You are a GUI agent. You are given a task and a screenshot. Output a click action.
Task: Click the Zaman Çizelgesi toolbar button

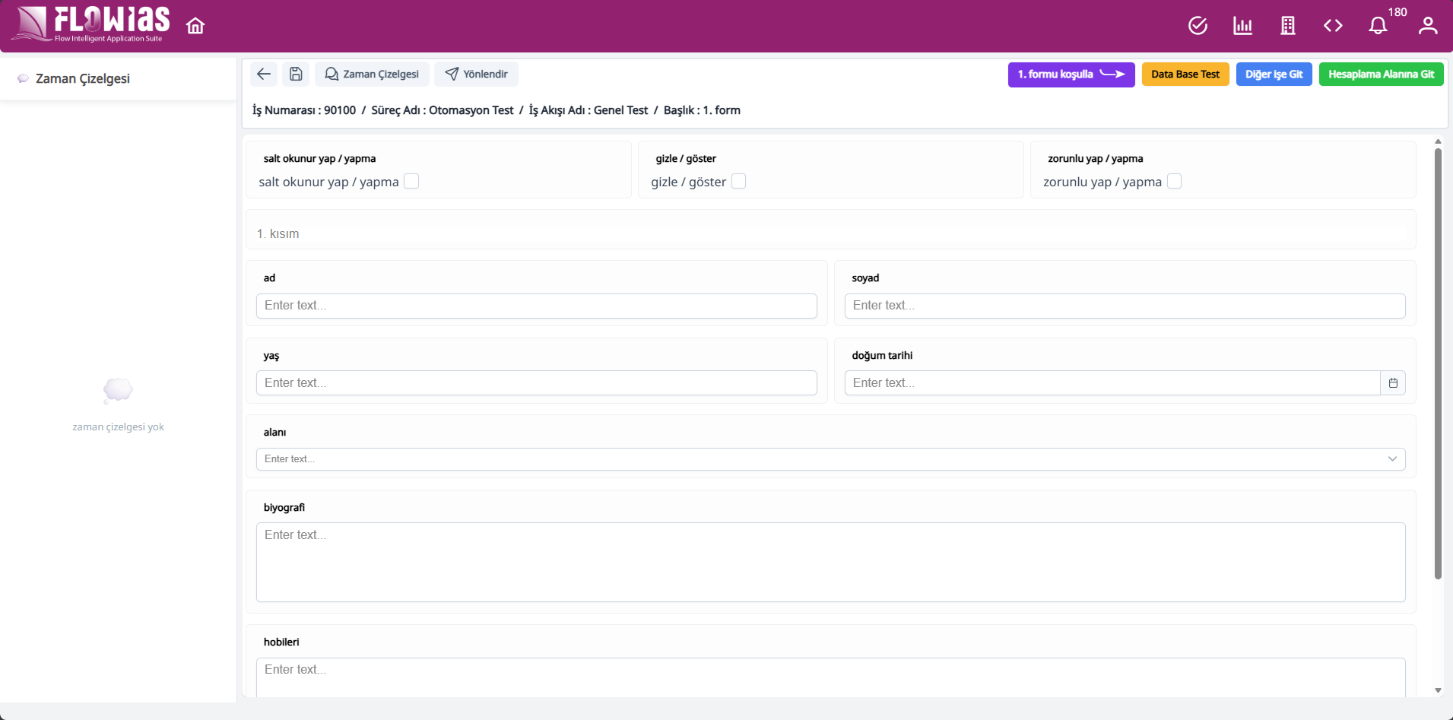tap(372, 74)
